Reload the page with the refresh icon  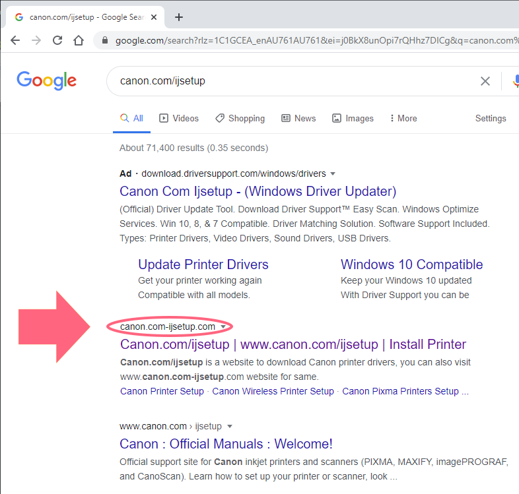(x=57, y=40)
